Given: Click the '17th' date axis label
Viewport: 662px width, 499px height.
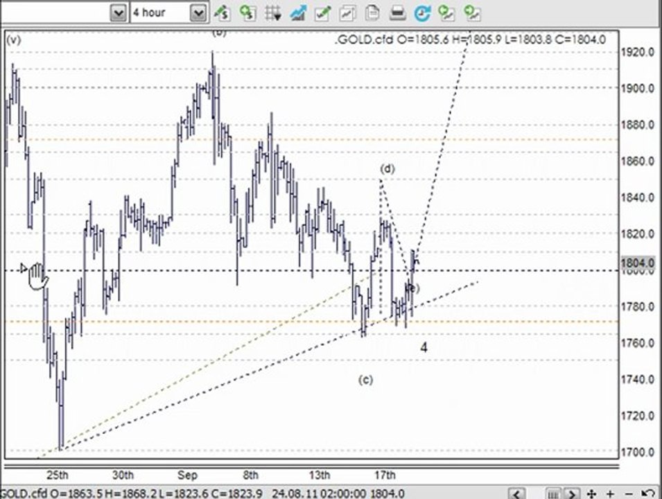Looking at the screenshot, I should point(385,475).
